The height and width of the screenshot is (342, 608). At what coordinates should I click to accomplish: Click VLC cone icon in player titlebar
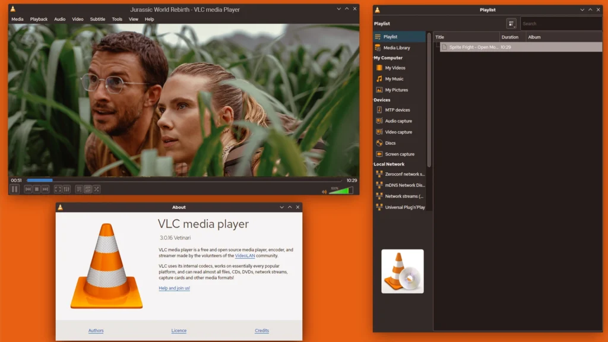tap(13, 9)
